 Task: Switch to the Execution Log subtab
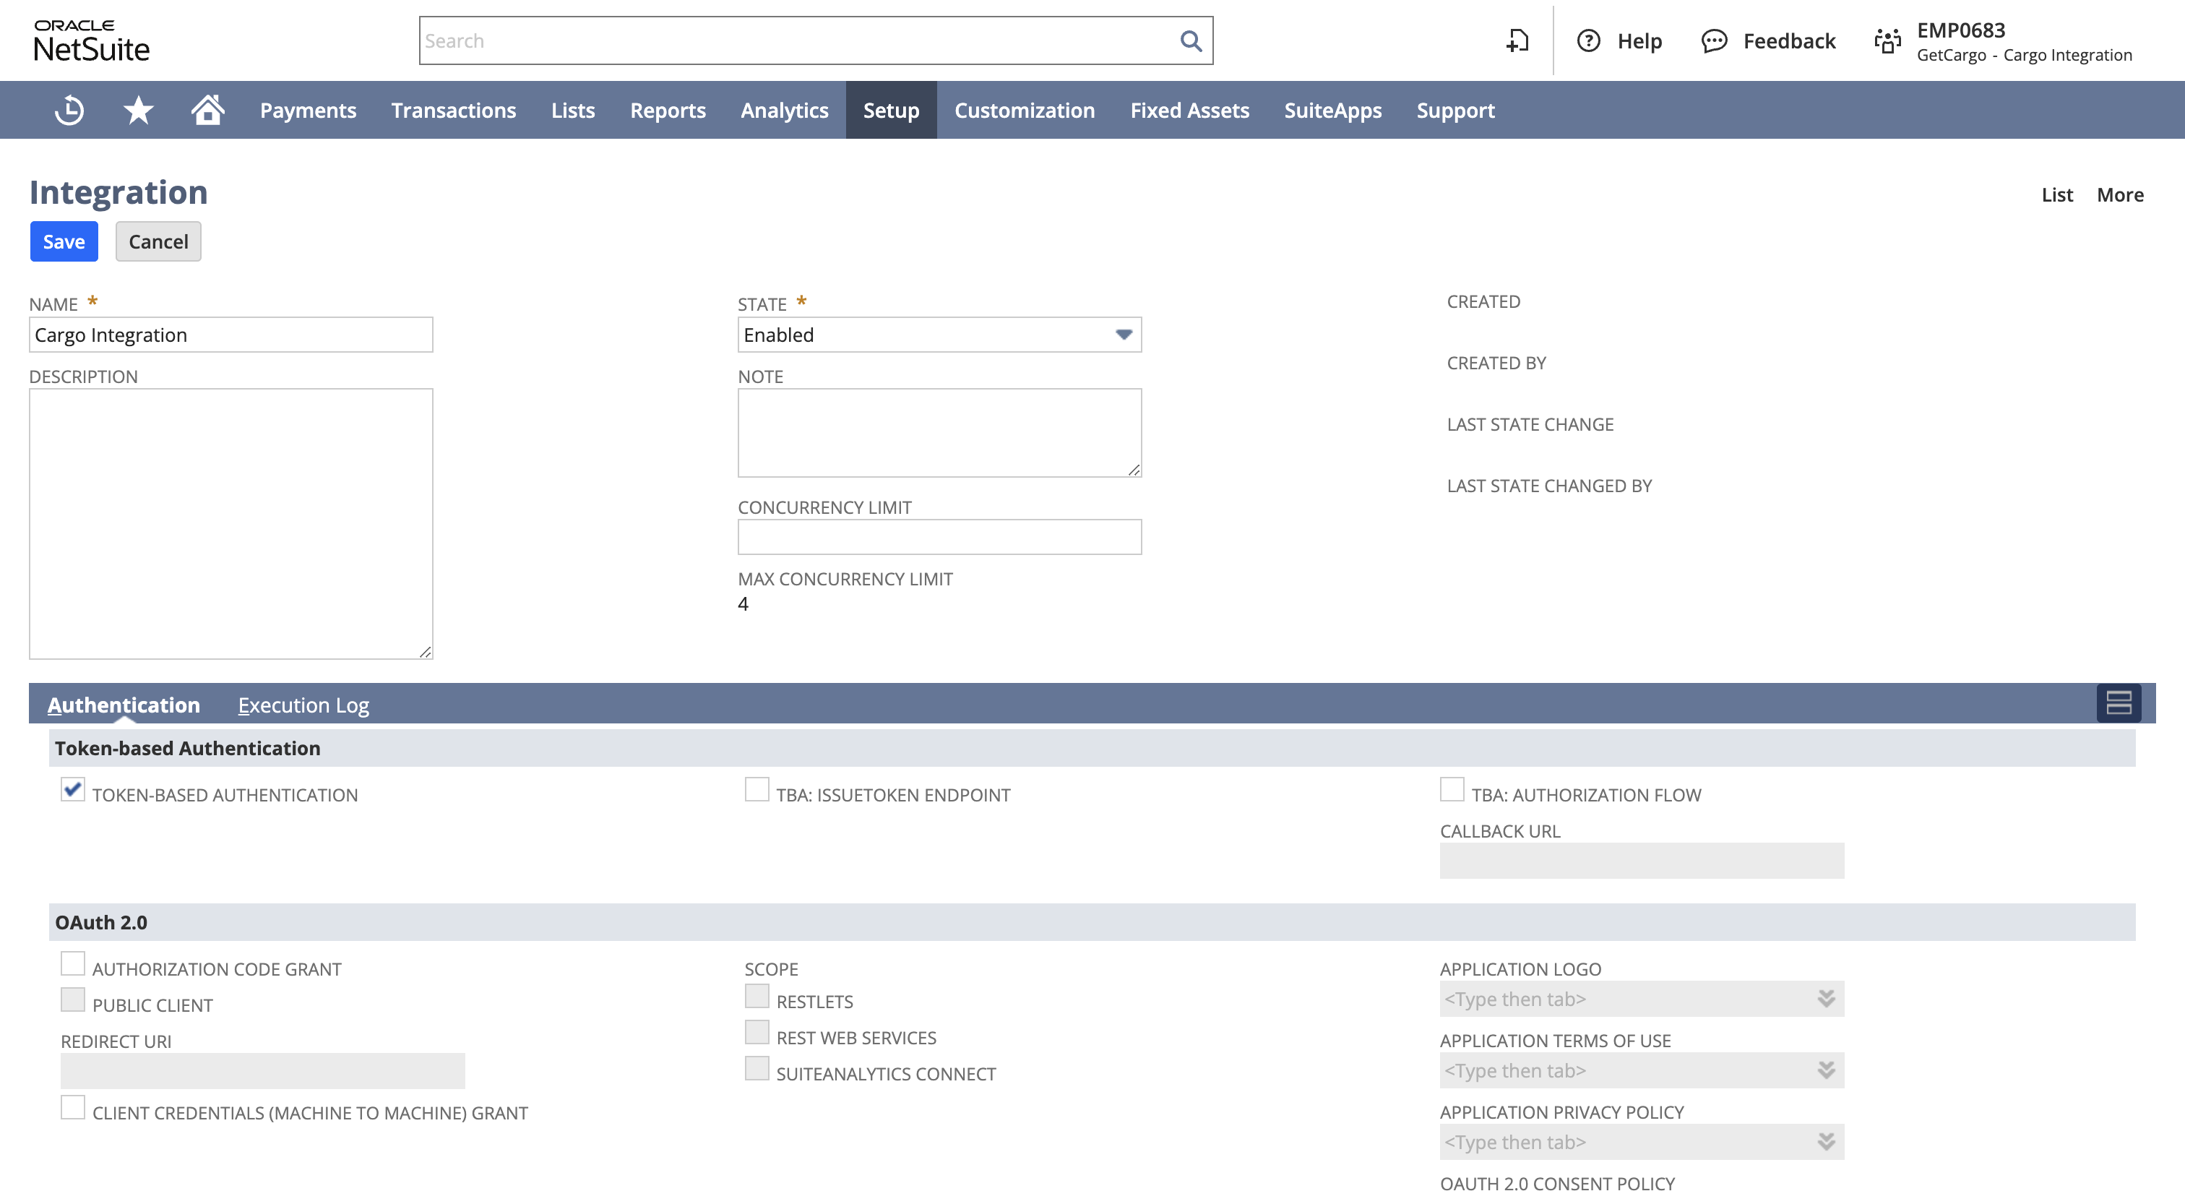(303, 705)
